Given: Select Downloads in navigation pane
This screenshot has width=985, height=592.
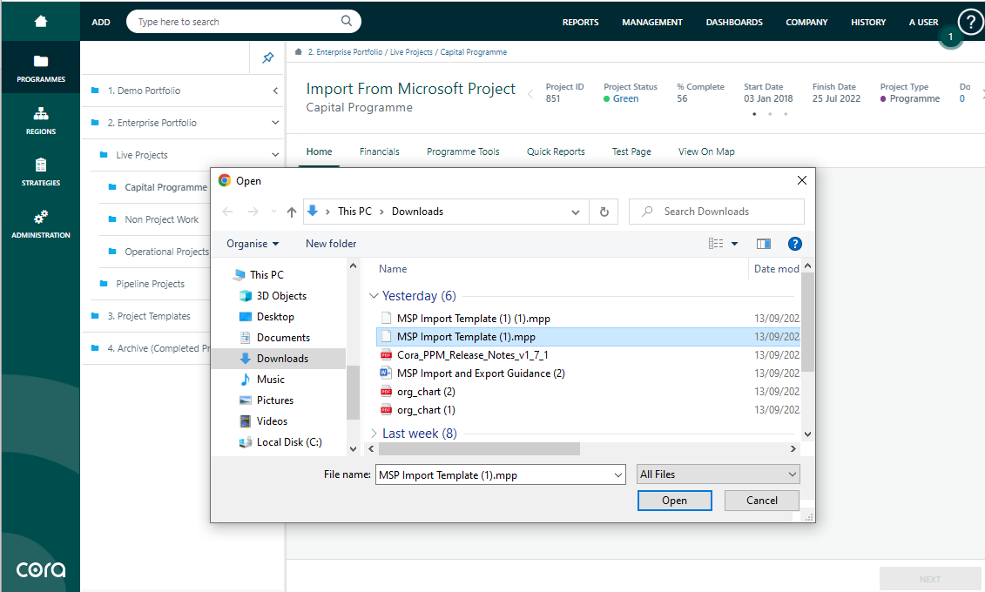Looking at the screenshot, I should point(282,359).
